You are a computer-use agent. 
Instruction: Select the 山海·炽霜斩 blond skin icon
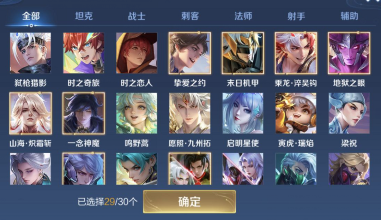pyautogui.click(x=30, y=113)
